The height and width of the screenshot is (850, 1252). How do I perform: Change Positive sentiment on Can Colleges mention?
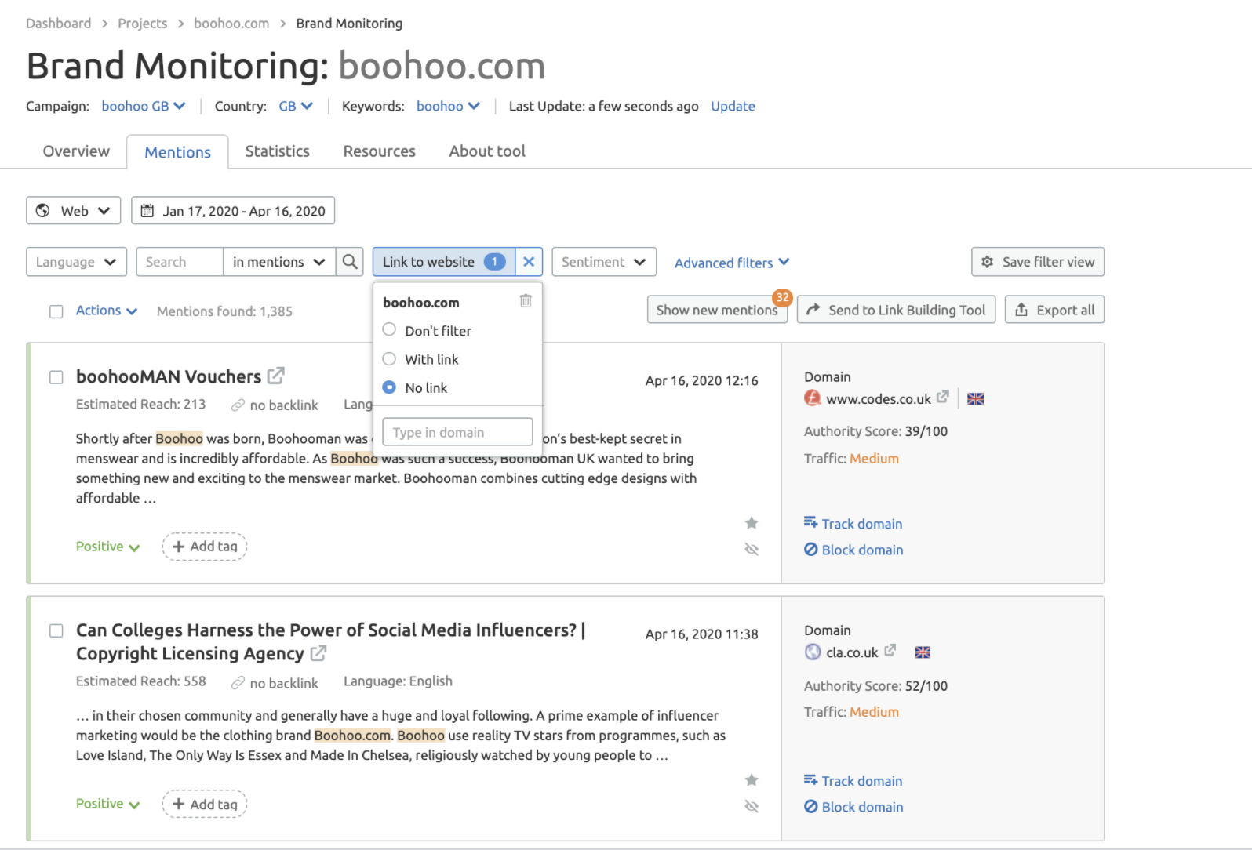tap(107, 804)
